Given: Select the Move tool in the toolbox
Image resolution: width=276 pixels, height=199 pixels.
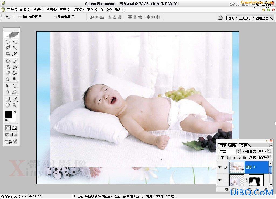Looking at the screenshot, I should 15,42.
